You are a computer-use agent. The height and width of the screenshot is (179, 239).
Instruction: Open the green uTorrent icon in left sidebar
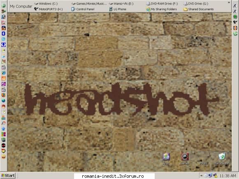pos(4,5)
